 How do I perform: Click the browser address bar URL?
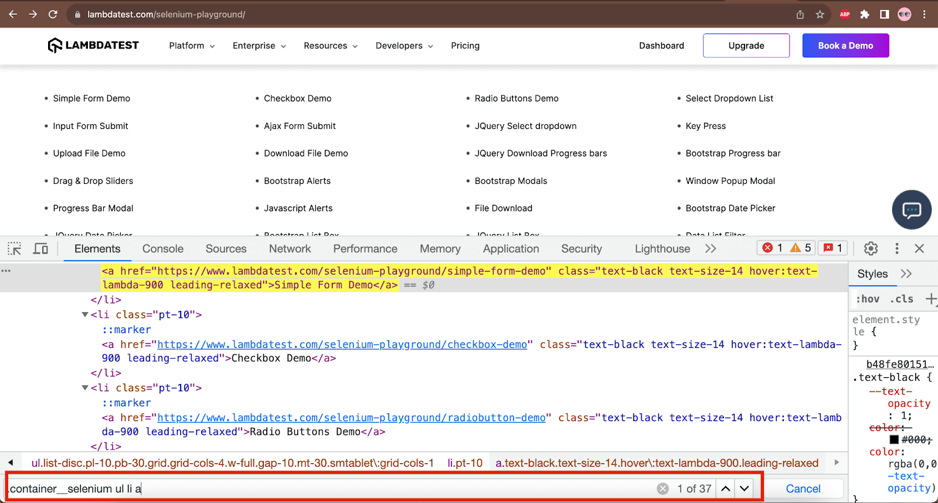point(166,15)
